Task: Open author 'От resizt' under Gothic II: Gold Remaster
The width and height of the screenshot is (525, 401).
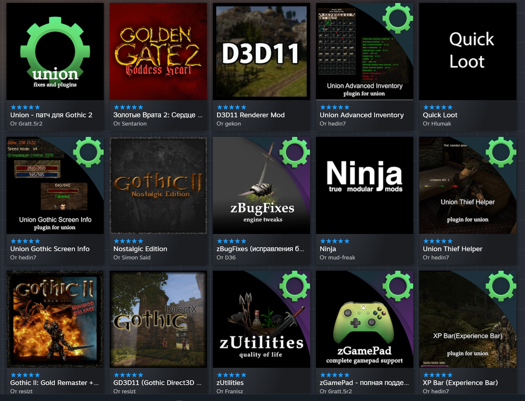Action: pyautogui.click(x=21, y=391)
